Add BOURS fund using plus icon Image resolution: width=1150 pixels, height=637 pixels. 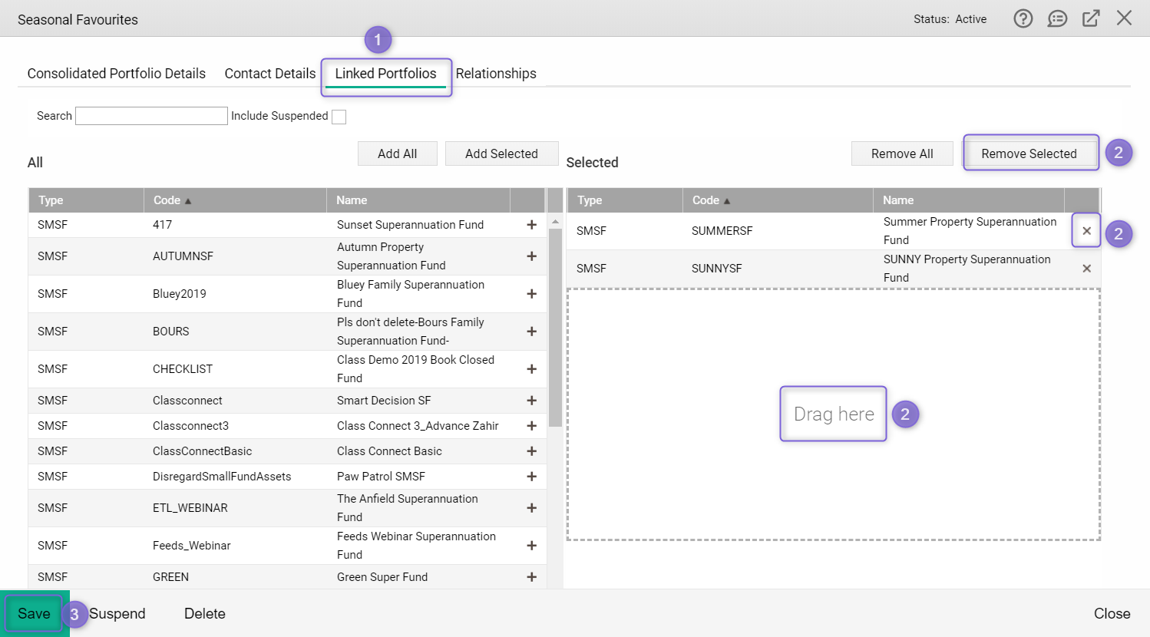[531, 332]
